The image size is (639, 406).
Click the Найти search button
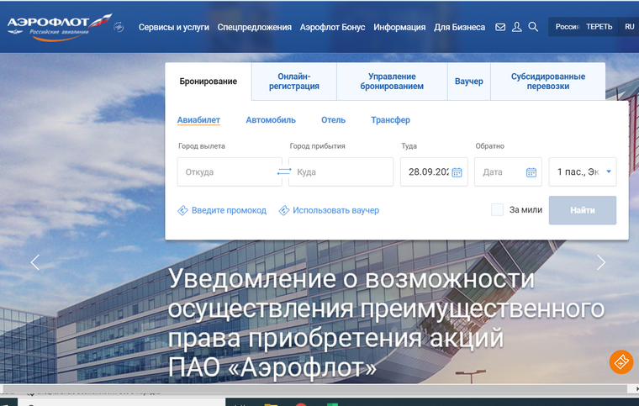583,210
